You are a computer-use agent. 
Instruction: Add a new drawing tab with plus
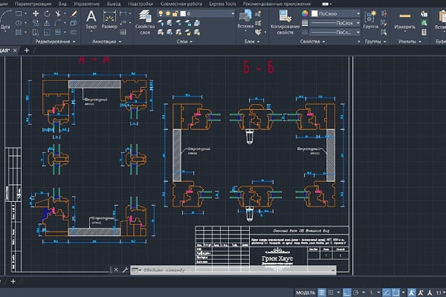click(x=27, y=50)
